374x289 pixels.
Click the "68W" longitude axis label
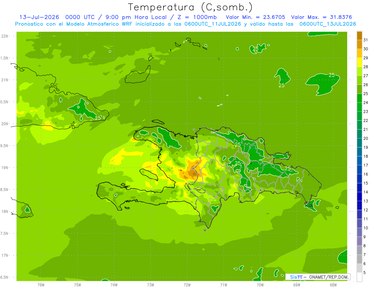point(333,285)
